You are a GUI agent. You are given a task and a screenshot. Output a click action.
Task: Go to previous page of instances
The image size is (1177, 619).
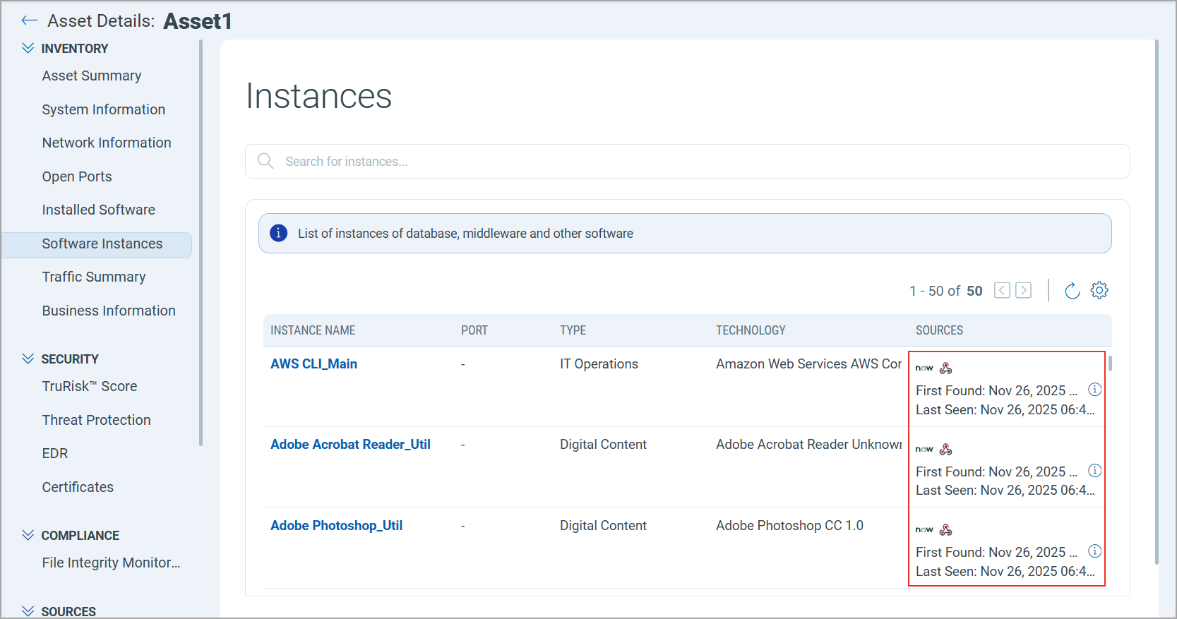[1002, 290]
